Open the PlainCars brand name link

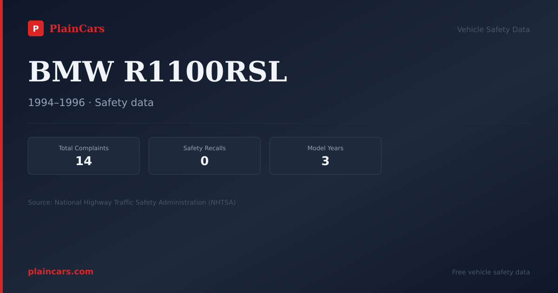[x=77, y=29]
